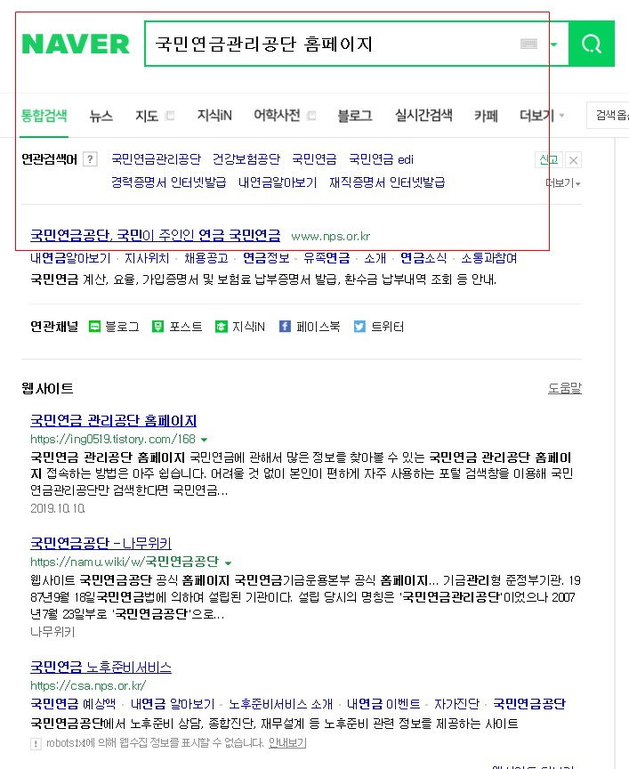
Task: Expand the search box autocomplete arrow
Action: point(554,45)
